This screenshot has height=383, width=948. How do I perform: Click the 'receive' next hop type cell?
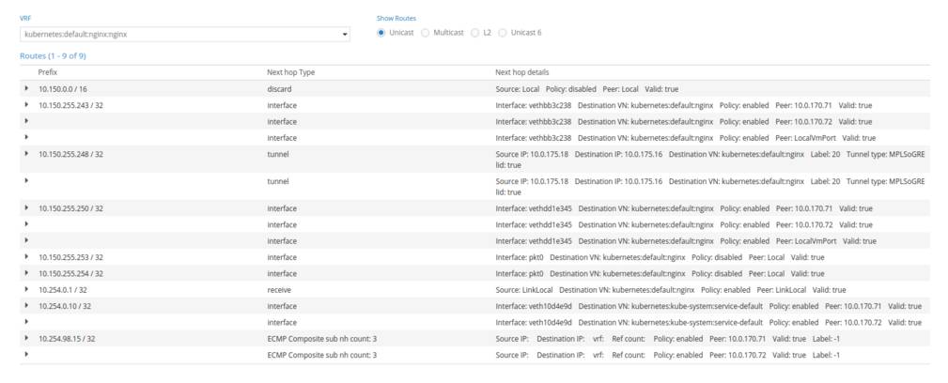pyautogui.click(x=279, y=290)
